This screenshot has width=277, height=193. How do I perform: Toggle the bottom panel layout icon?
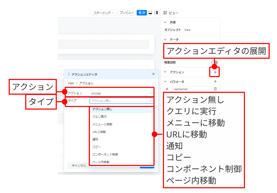(x=150, y=13)
